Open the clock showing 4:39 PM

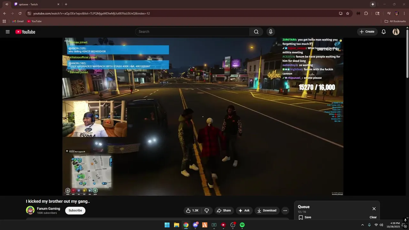coord(393,225)
